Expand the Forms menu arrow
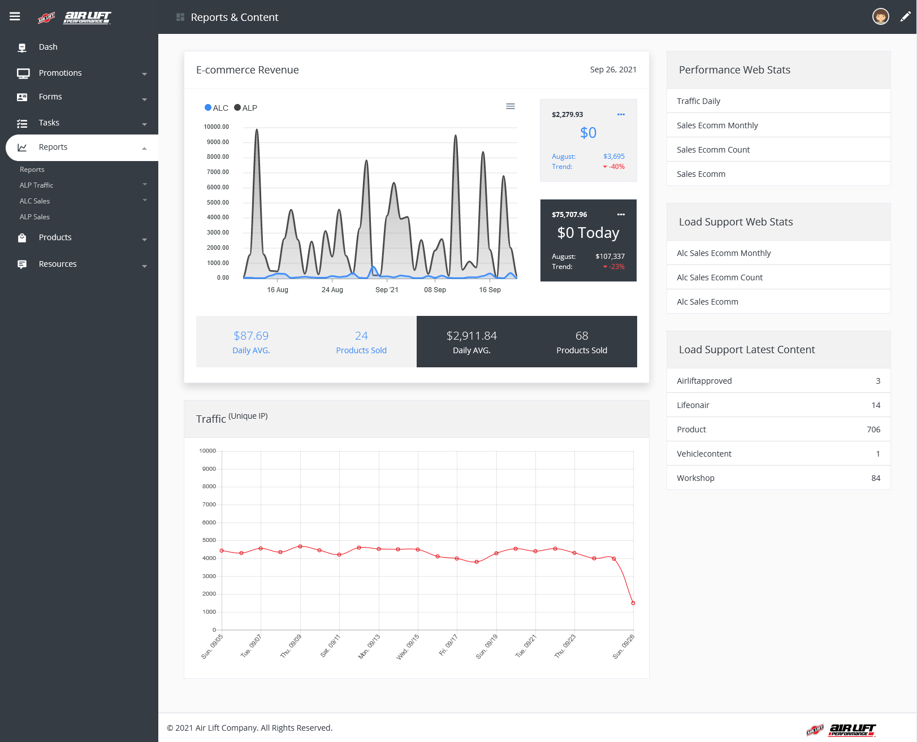 144,99
